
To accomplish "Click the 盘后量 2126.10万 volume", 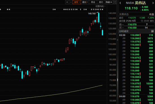I will click(127, 21).
